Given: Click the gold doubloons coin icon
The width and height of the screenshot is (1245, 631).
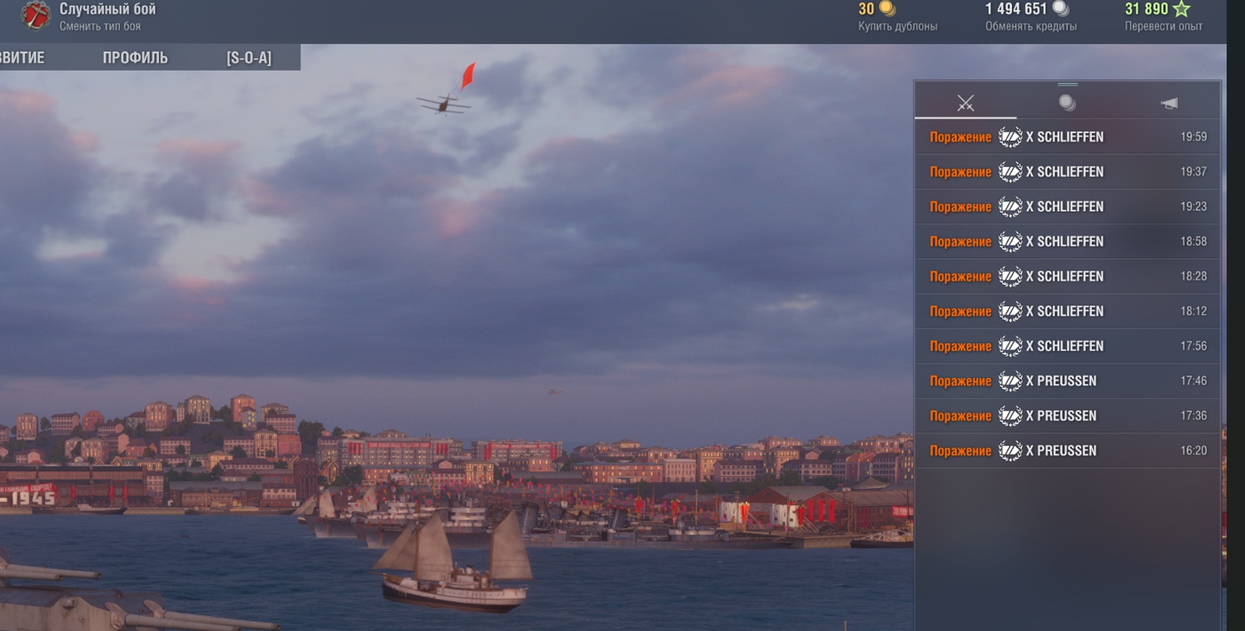Looking at the screenshot, I should tap(888, 9).
